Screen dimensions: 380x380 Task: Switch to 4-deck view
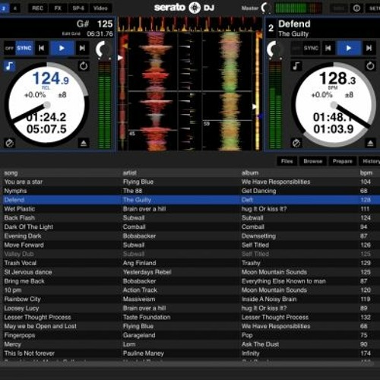[x=15, y=8]
